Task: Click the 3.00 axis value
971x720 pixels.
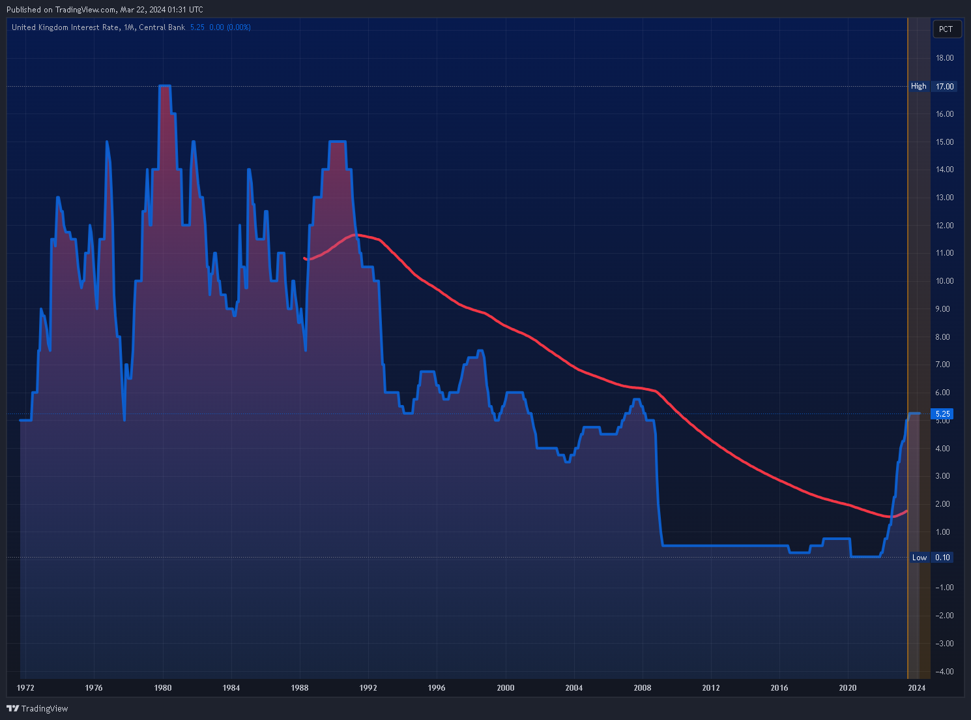Action: click(x=942, y=476)
